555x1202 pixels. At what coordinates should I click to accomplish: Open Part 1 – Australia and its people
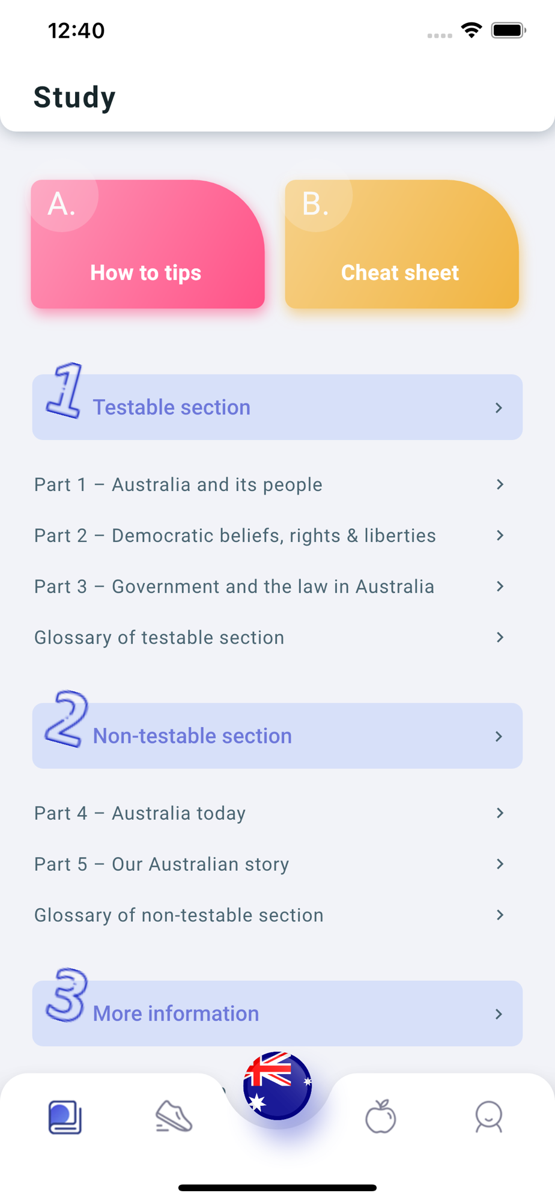tap(178, 484)
